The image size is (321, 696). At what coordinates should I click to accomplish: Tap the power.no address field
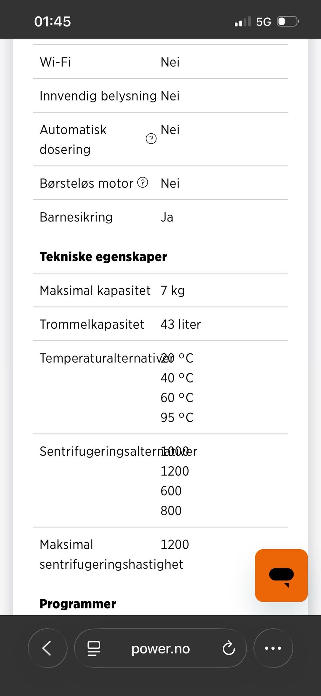(160, 648)
